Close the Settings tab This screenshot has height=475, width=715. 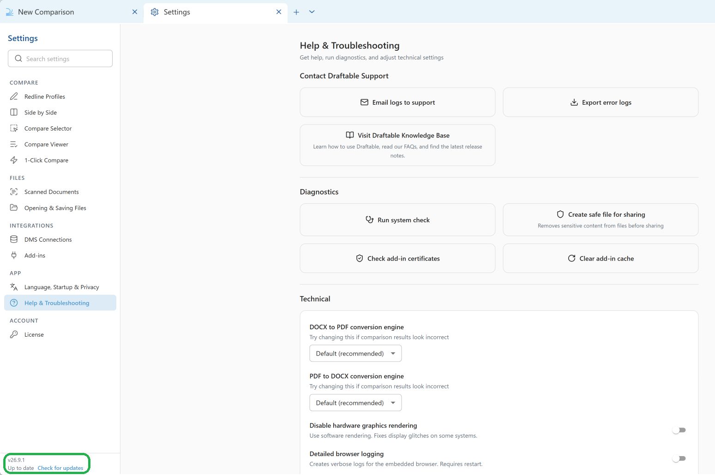click(279, 12)
